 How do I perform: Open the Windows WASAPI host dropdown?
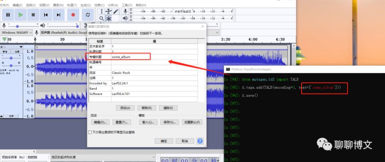click(17, 32)
